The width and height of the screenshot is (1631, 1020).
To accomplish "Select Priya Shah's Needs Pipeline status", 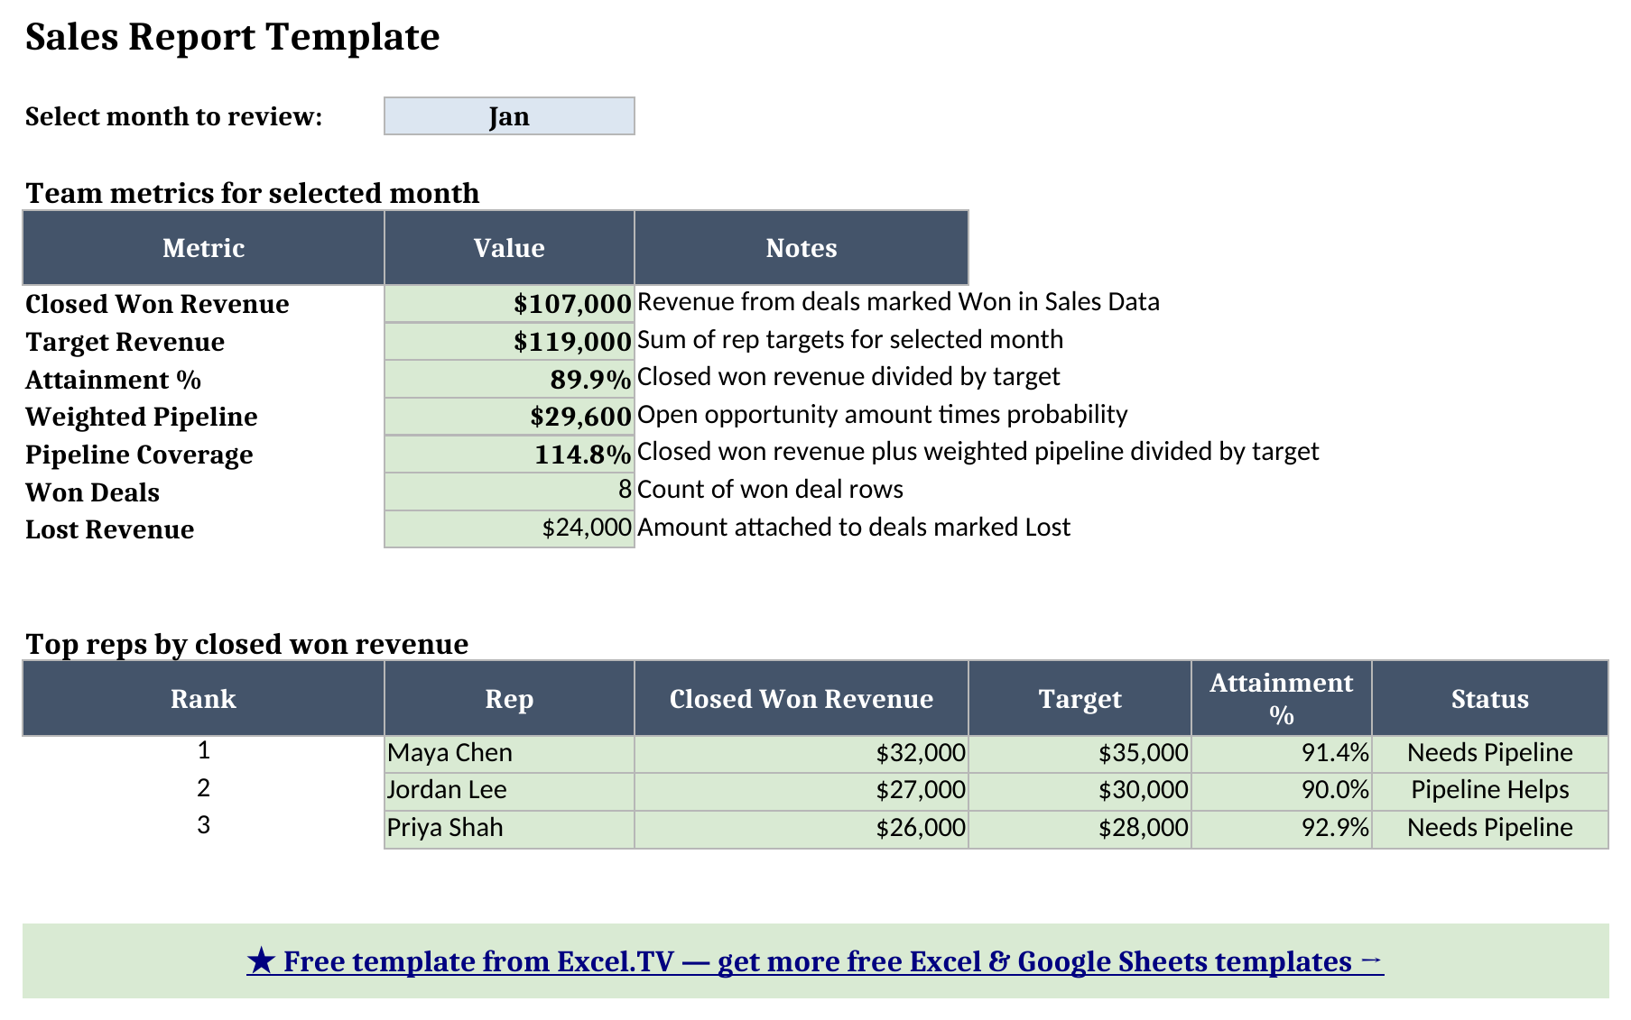I will pyautogui.click(x=1490, y=829).
